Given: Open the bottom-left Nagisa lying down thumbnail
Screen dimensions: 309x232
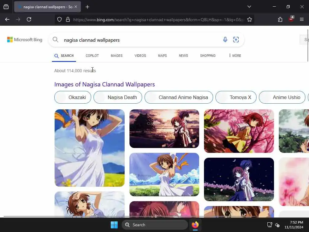Looking at the screenshot, I should 89,204.
